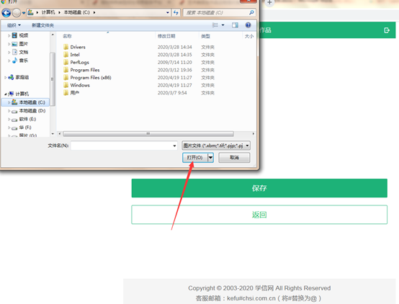Open new browser tab plus icon
399x304 pixels.
pyautogui.click(x=269, y=3)
